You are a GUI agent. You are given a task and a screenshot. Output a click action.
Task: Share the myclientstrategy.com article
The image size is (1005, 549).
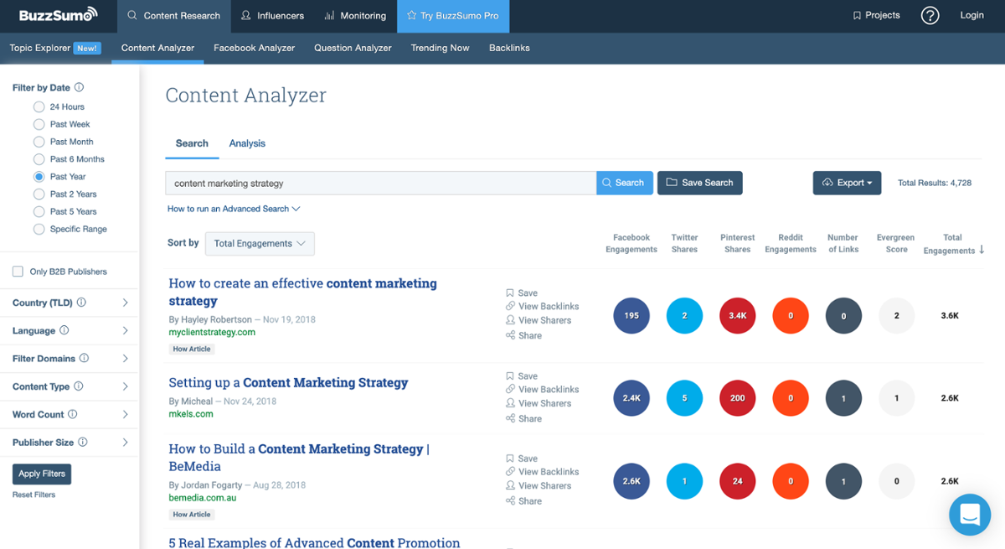(x=523, y=335)
